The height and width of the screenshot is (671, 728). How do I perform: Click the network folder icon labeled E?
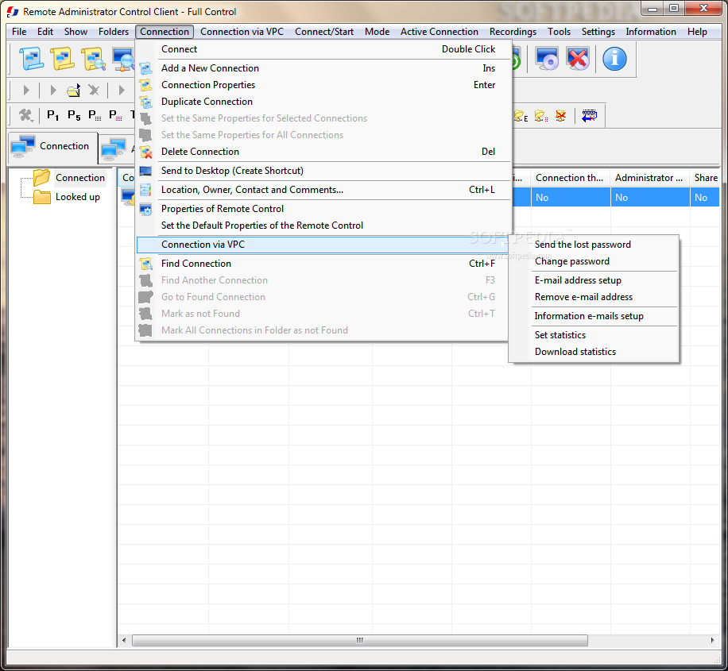pyautogui.click(x=521, y=116)
